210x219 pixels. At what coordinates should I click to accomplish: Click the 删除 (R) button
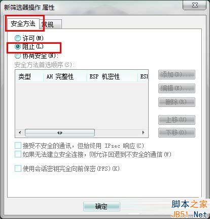click(x=177, y=102)
